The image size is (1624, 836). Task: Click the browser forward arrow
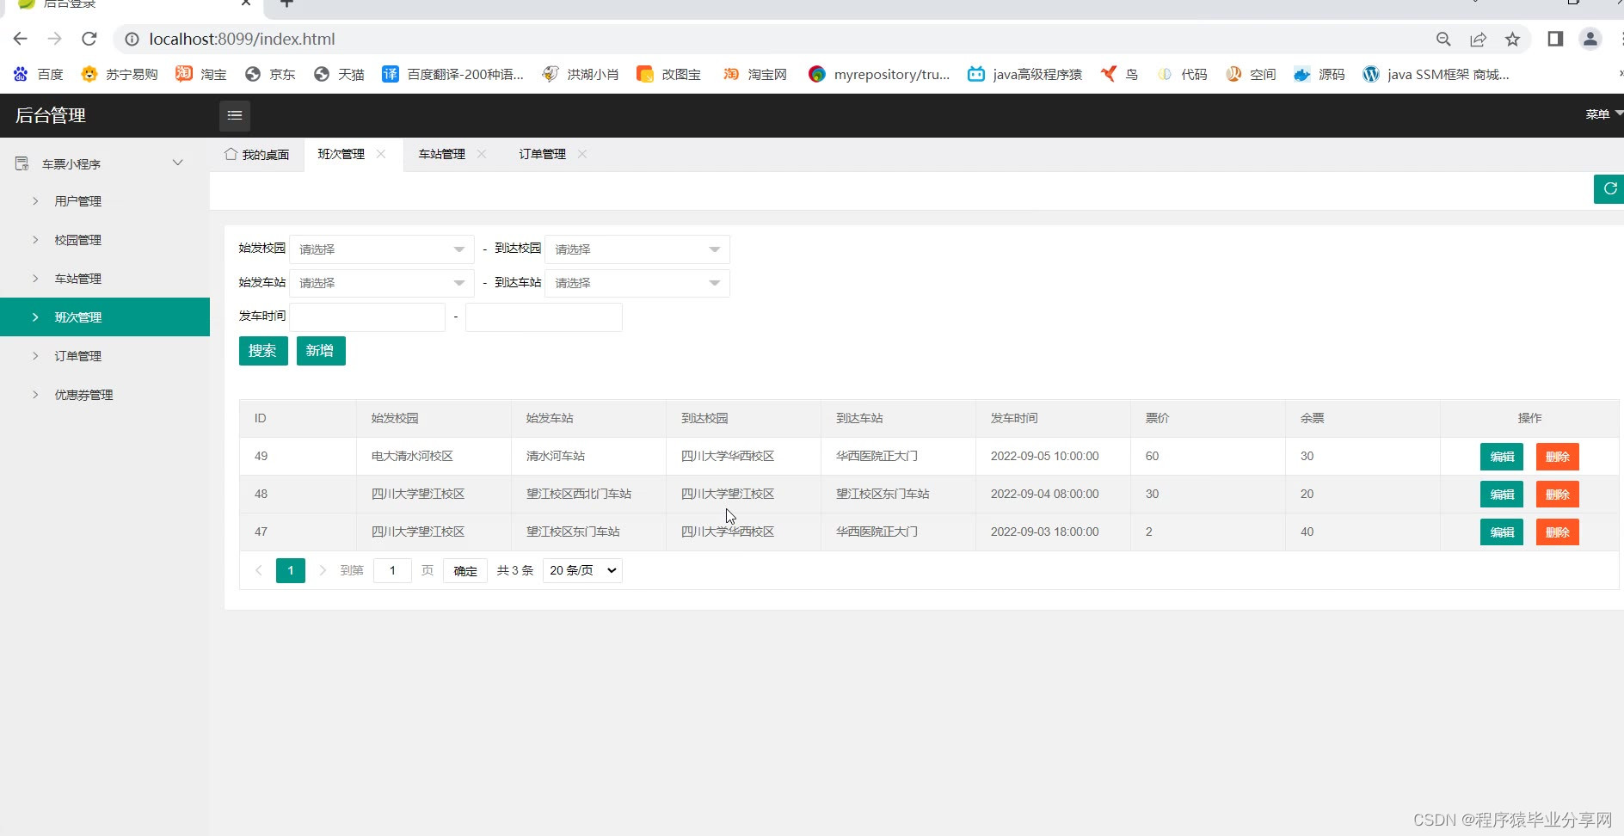coord(55,39)
